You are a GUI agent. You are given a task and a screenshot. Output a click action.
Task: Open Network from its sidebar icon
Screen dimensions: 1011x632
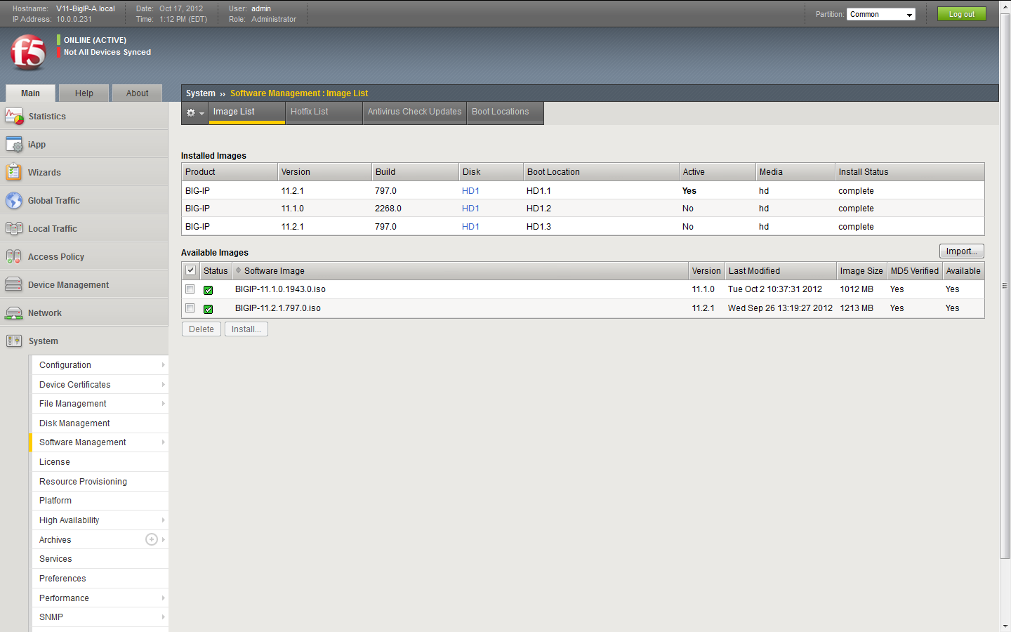point(14,312)
